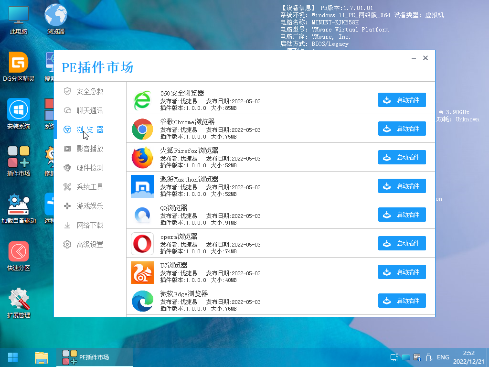
Task: Open the Windows Start menu
Action: click(13, 357)
